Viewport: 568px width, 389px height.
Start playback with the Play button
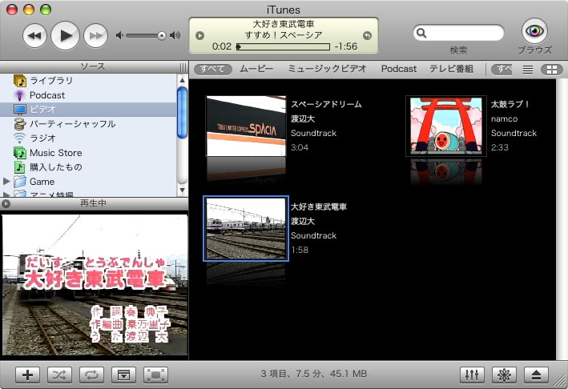pos(65,35)
